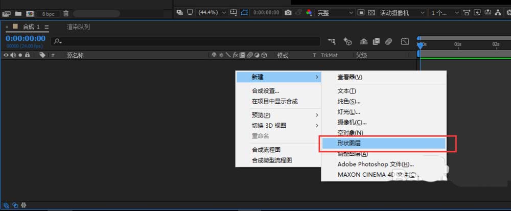Click the timeline icon in the viewer toolbar
Screen dimensions: 511x211
coord(488,13)
